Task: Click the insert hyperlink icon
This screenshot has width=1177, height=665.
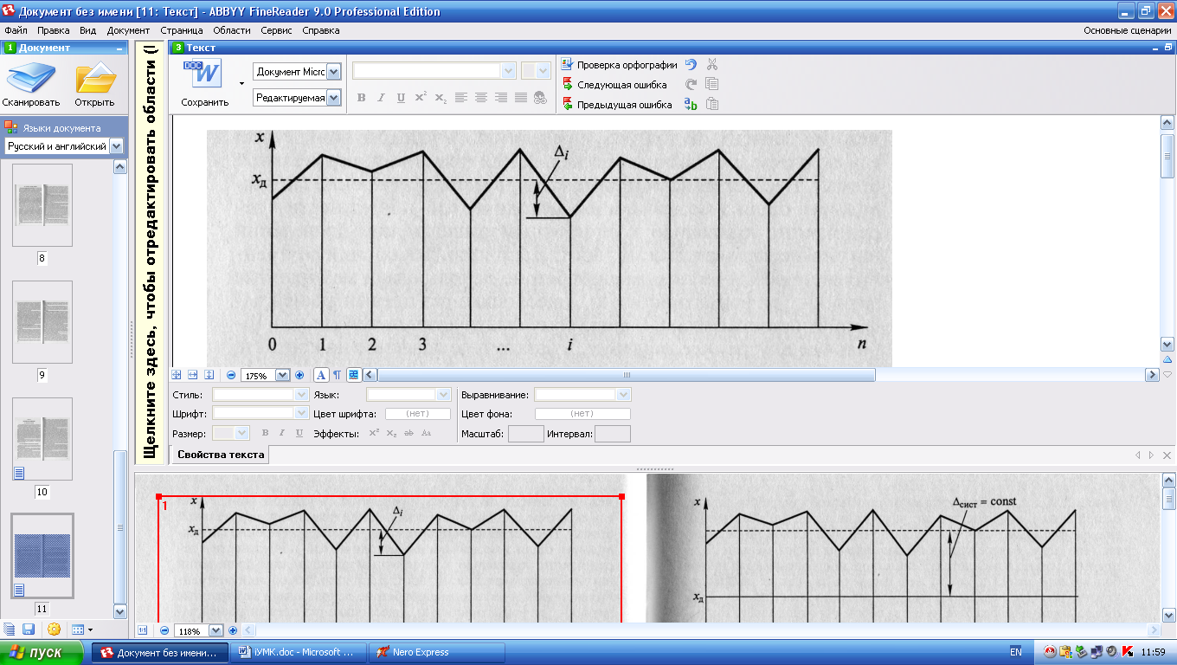Action: (541, 98)
